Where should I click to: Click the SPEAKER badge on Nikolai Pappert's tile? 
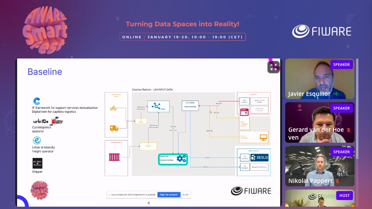pyautogui.click(x=341, y=152)
